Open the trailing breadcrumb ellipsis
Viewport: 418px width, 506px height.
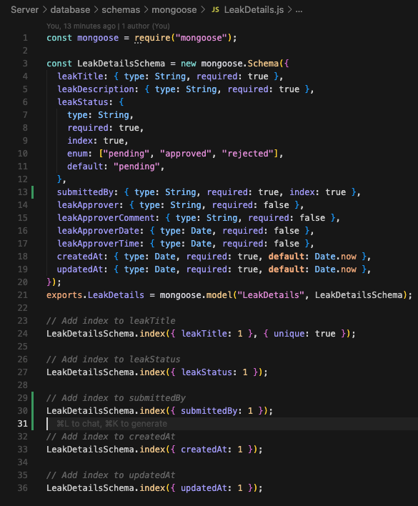click(x=299, y=10)
